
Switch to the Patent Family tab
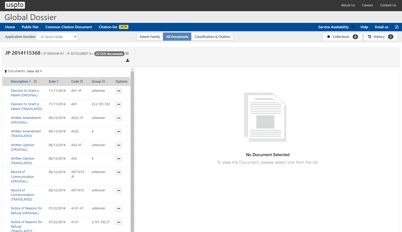150,37
